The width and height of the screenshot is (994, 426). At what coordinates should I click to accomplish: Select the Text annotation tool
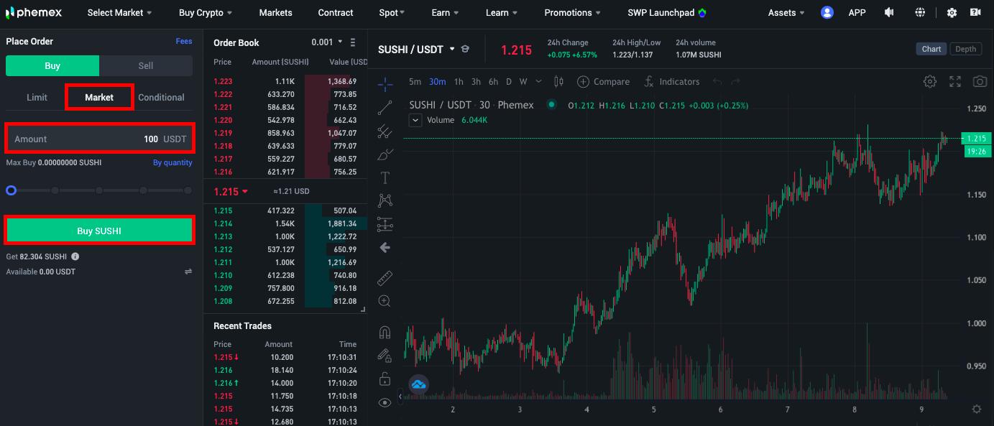(x=385, y=177)
